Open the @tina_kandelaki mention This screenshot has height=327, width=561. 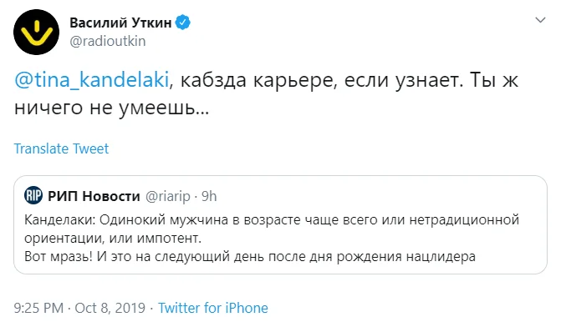coord(92,79)
